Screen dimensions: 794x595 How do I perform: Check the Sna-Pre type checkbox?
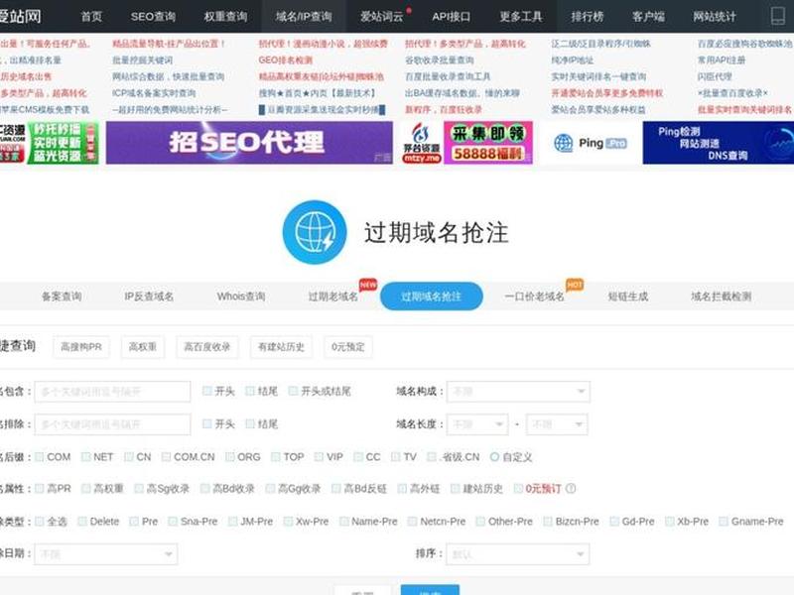[x=173, y=522]
